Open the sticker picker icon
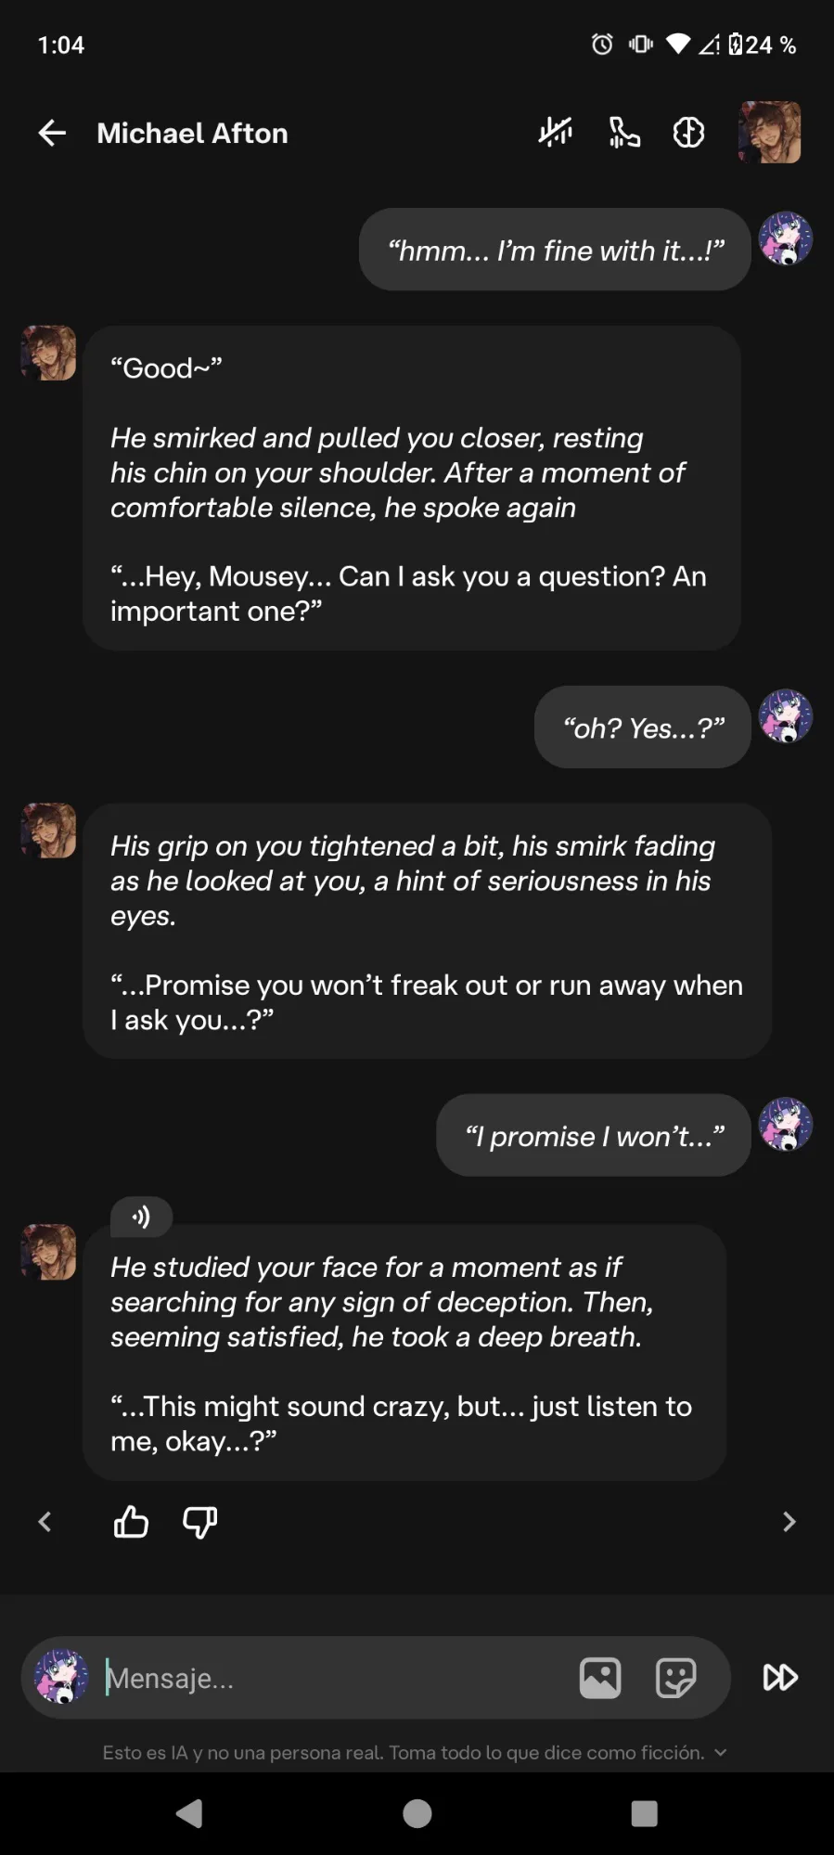This screenshot has width=834, height=1855. (675, 1678)
